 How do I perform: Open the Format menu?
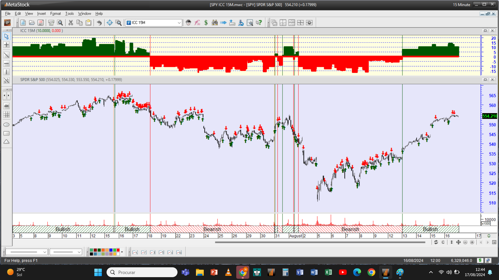tap(55, 13)
